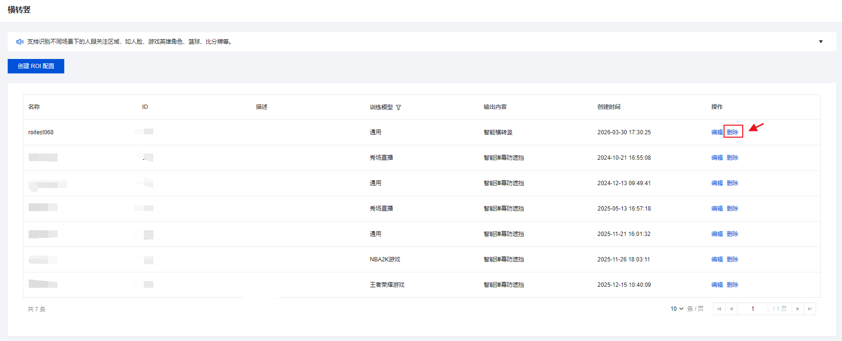Image resolution: width=842 pixels, height=341 pixels.
Task: Click the speaker announcement icon
Action: pos(20,42)
